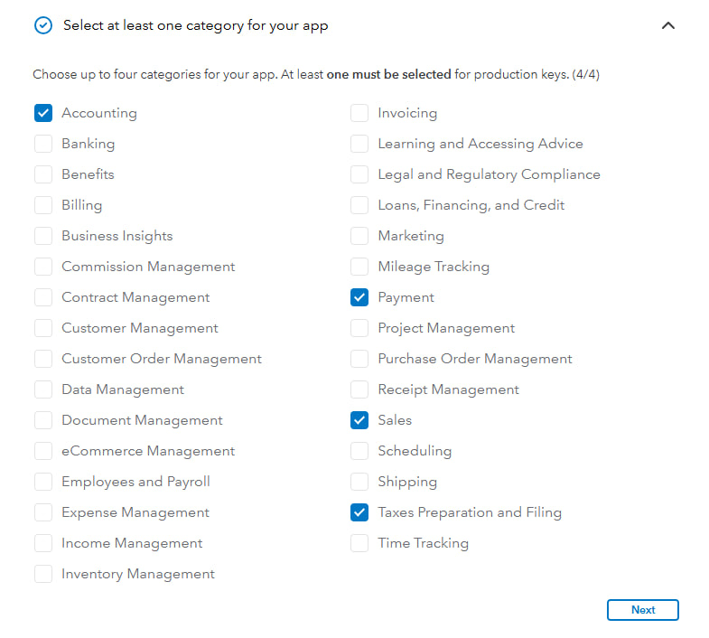Collapse the category section with chevron
The width and height of the screenshot is (709, 638).
[x=668, y=25]
